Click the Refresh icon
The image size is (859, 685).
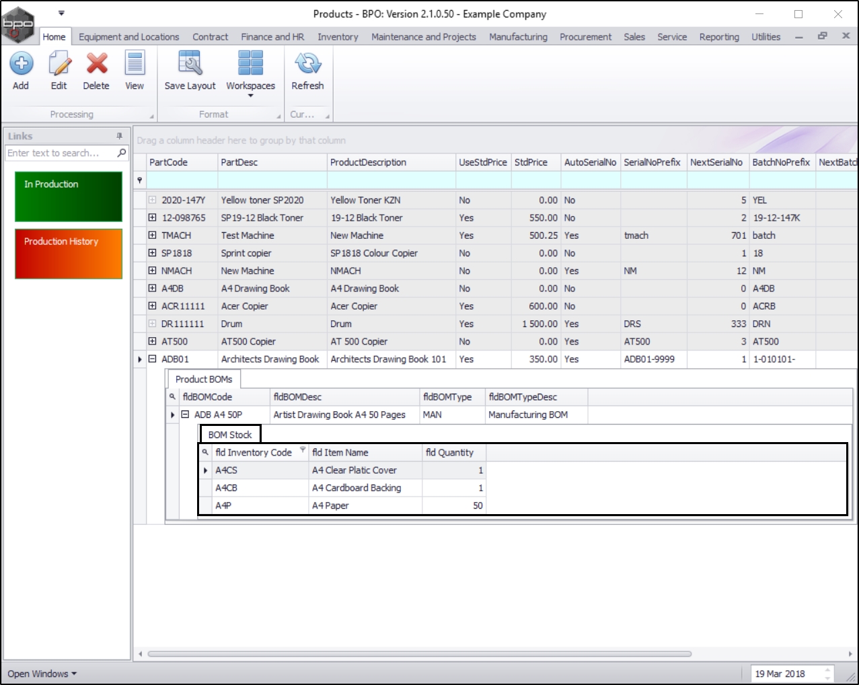[307, 64]
